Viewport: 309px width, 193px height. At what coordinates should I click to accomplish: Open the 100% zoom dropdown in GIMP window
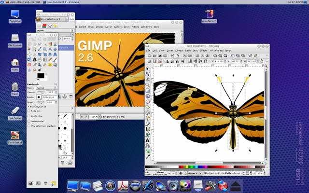(x=99, y=117)
